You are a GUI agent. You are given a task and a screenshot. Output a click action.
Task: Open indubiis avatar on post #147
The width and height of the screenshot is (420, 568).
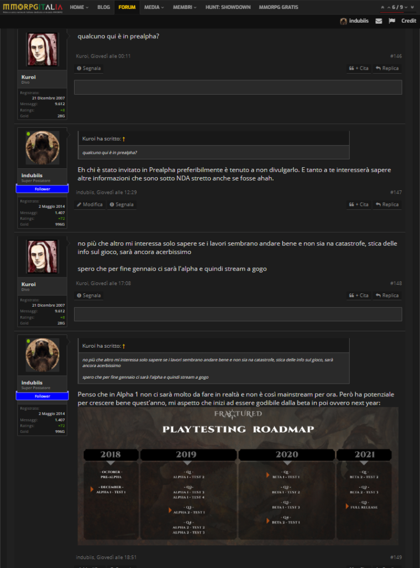(43, 148)
